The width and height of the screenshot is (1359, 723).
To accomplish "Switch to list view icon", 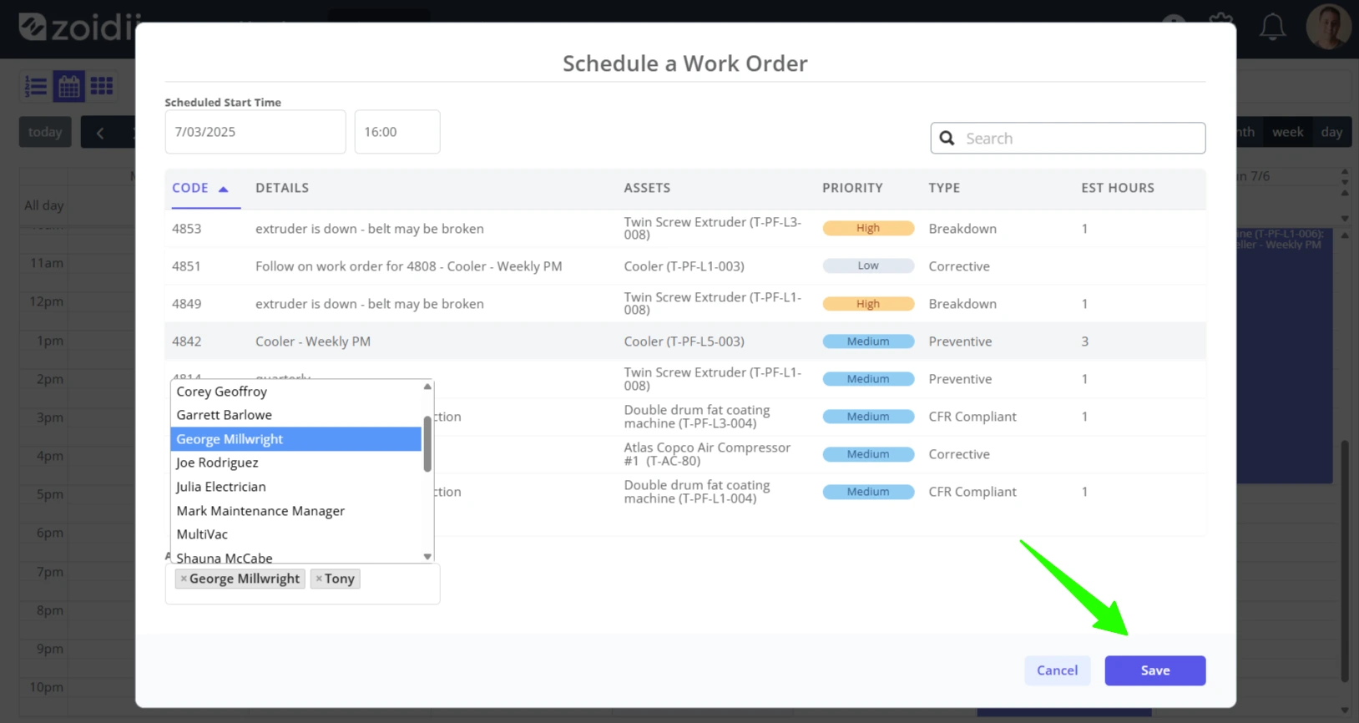I will pyautogui.click(x=36, y=86).
